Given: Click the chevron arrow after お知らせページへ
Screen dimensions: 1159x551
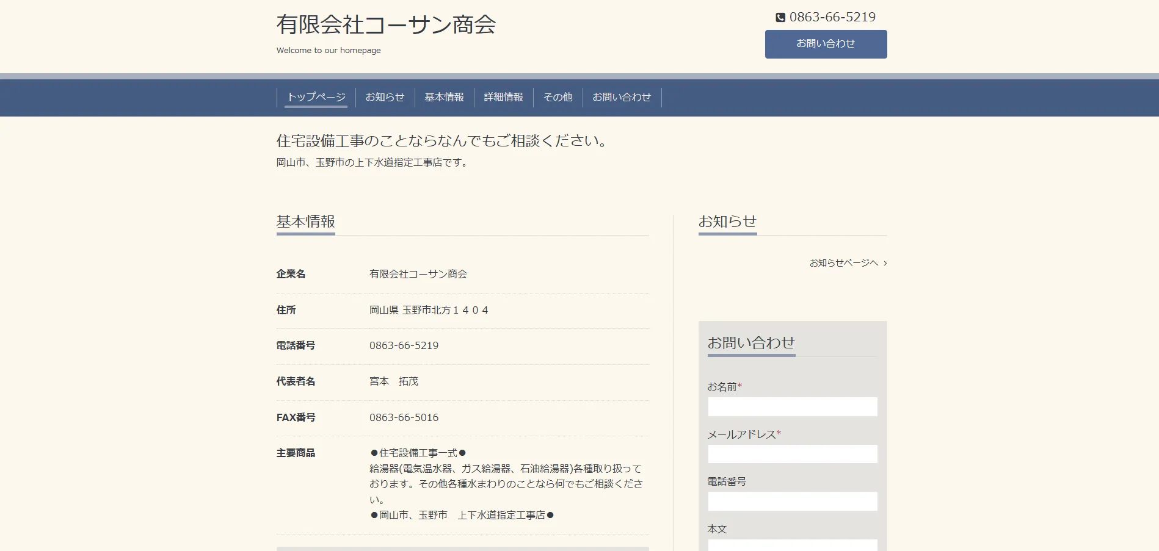Looking at the screenshot, I should (885, 264).
